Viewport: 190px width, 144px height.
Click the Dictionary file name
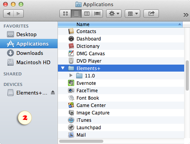coord(88,46)
